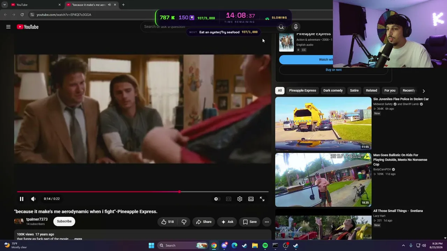Image resolution: width=447 pixels, height=251 pixels.
Task: Open the tab search dropdown arrow
Action: tap(5, 5)
